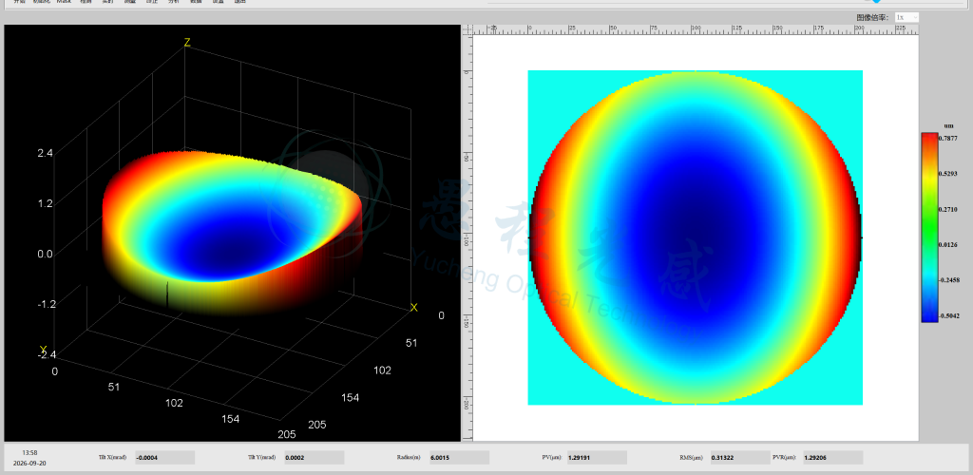973x475 pixels.
Task: Click the vertical color scale bar
Action: pos(929,227)
